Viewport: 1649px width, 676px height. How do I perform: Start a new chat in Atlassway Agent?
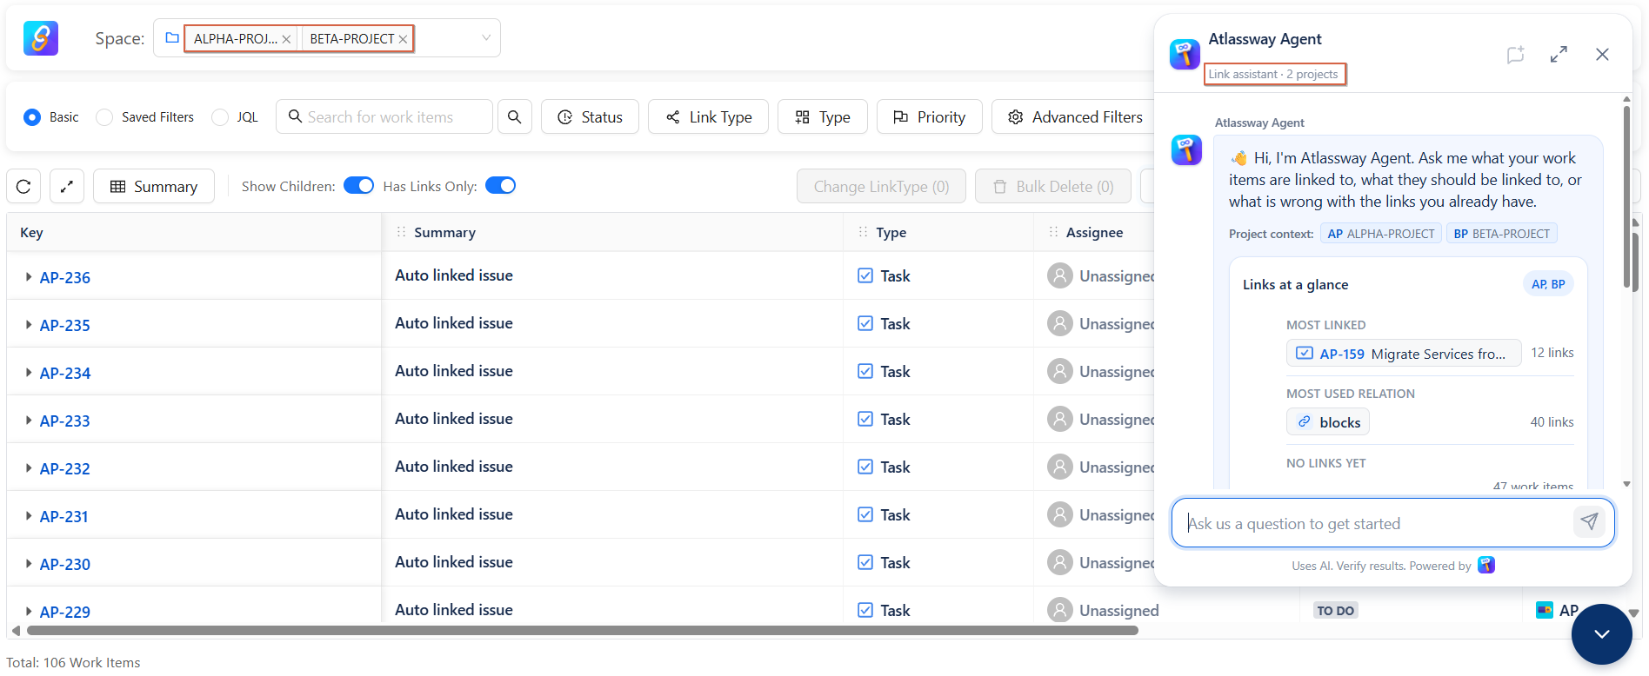coord(1516,55)
